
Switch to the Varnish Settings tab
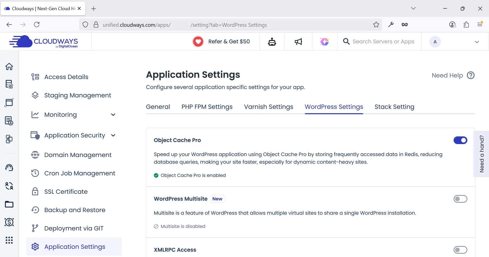coord(268,107)
